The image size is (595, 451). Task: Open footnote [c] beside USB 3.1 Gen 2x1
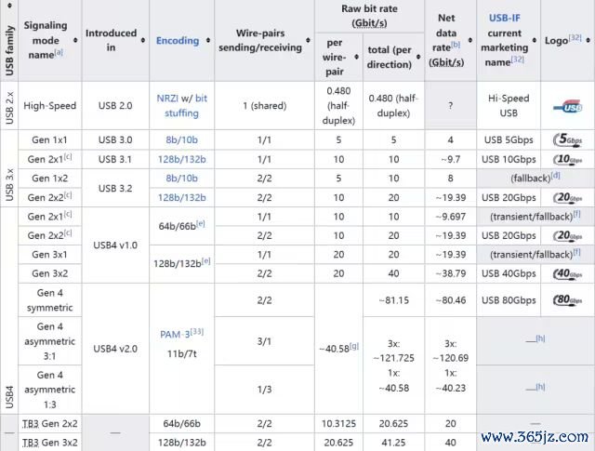[x=68, y=156]
